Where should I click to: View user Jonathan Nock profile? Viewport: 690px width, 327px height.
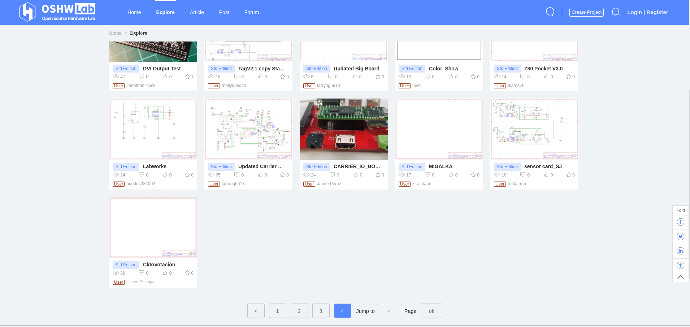[141, 86]
